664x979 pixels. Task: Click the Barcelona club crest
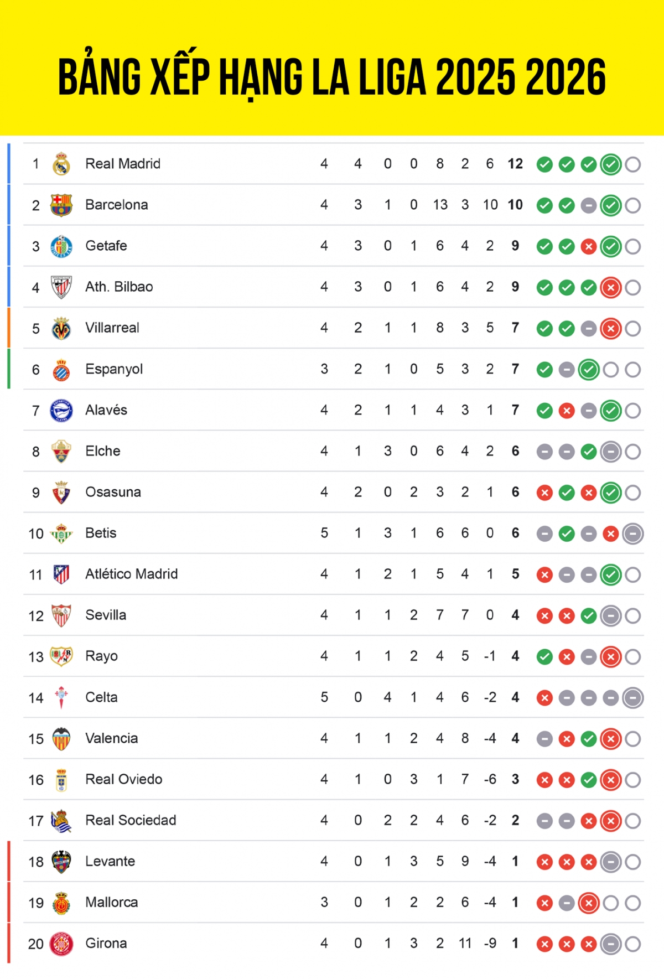coord(61,205)
